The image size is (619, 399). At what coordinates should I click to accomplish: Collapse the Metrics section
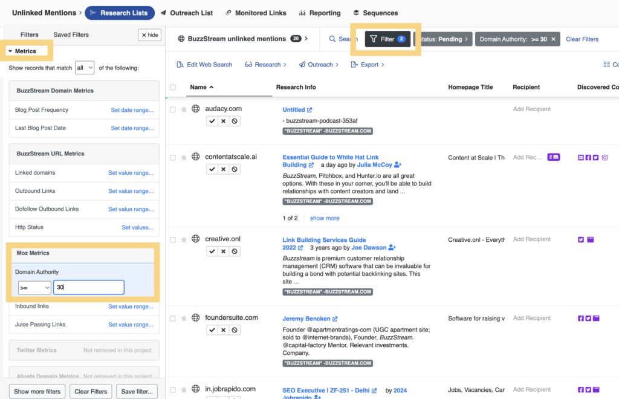(23, 51)
